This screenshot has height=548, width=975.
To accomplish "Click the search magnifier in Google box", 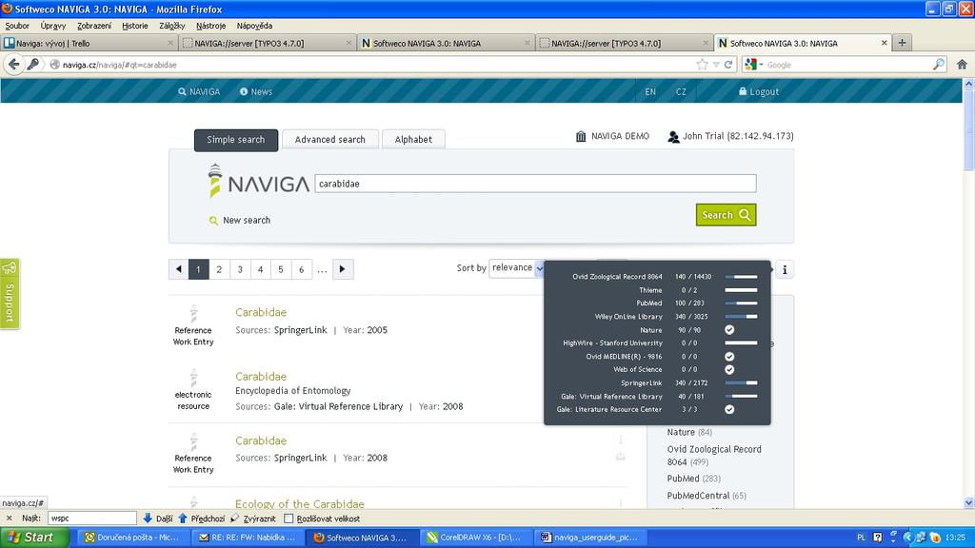I will coord(939,65).
